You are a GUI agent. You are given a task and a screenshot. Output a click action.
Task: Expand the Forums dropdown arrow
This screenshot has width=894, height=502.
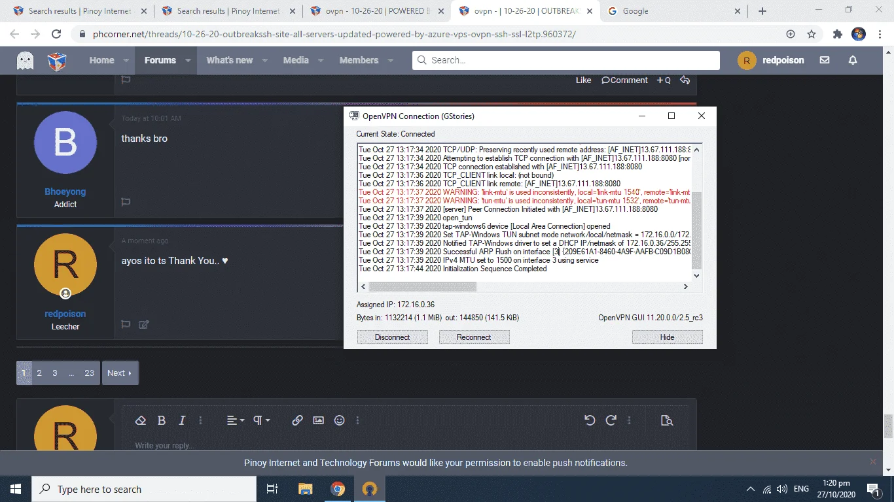(x=188, y=60)
